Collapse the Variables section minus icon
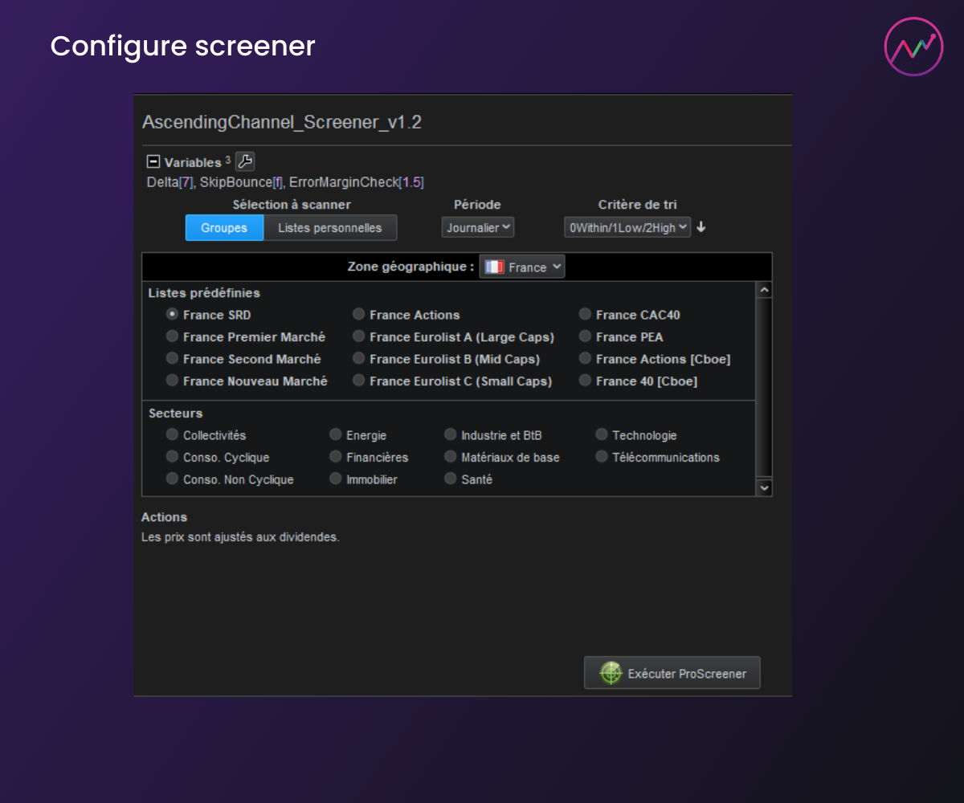 153,161
